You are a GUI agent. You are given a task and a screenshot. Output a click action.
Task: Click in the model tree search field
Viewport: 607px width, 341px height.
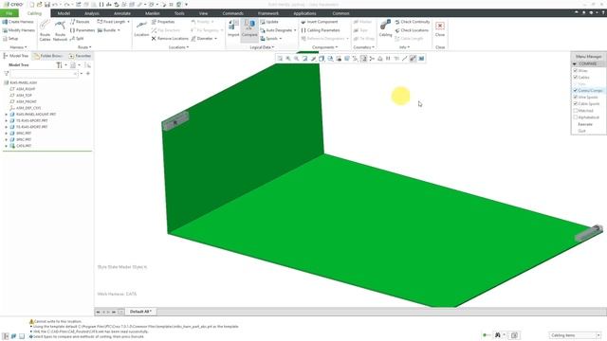[x=44, y=74]
